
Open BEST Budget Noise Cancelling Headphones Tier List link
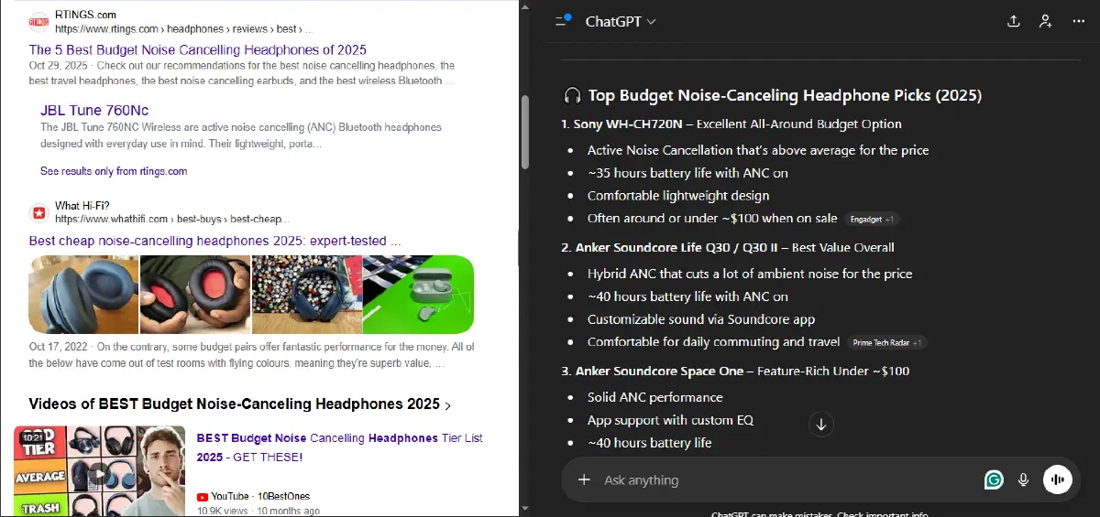tap(340, 447)
